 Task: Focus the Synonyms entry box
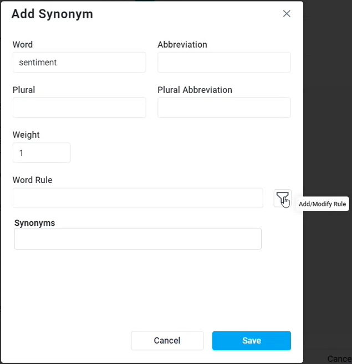tap(137, 239)
